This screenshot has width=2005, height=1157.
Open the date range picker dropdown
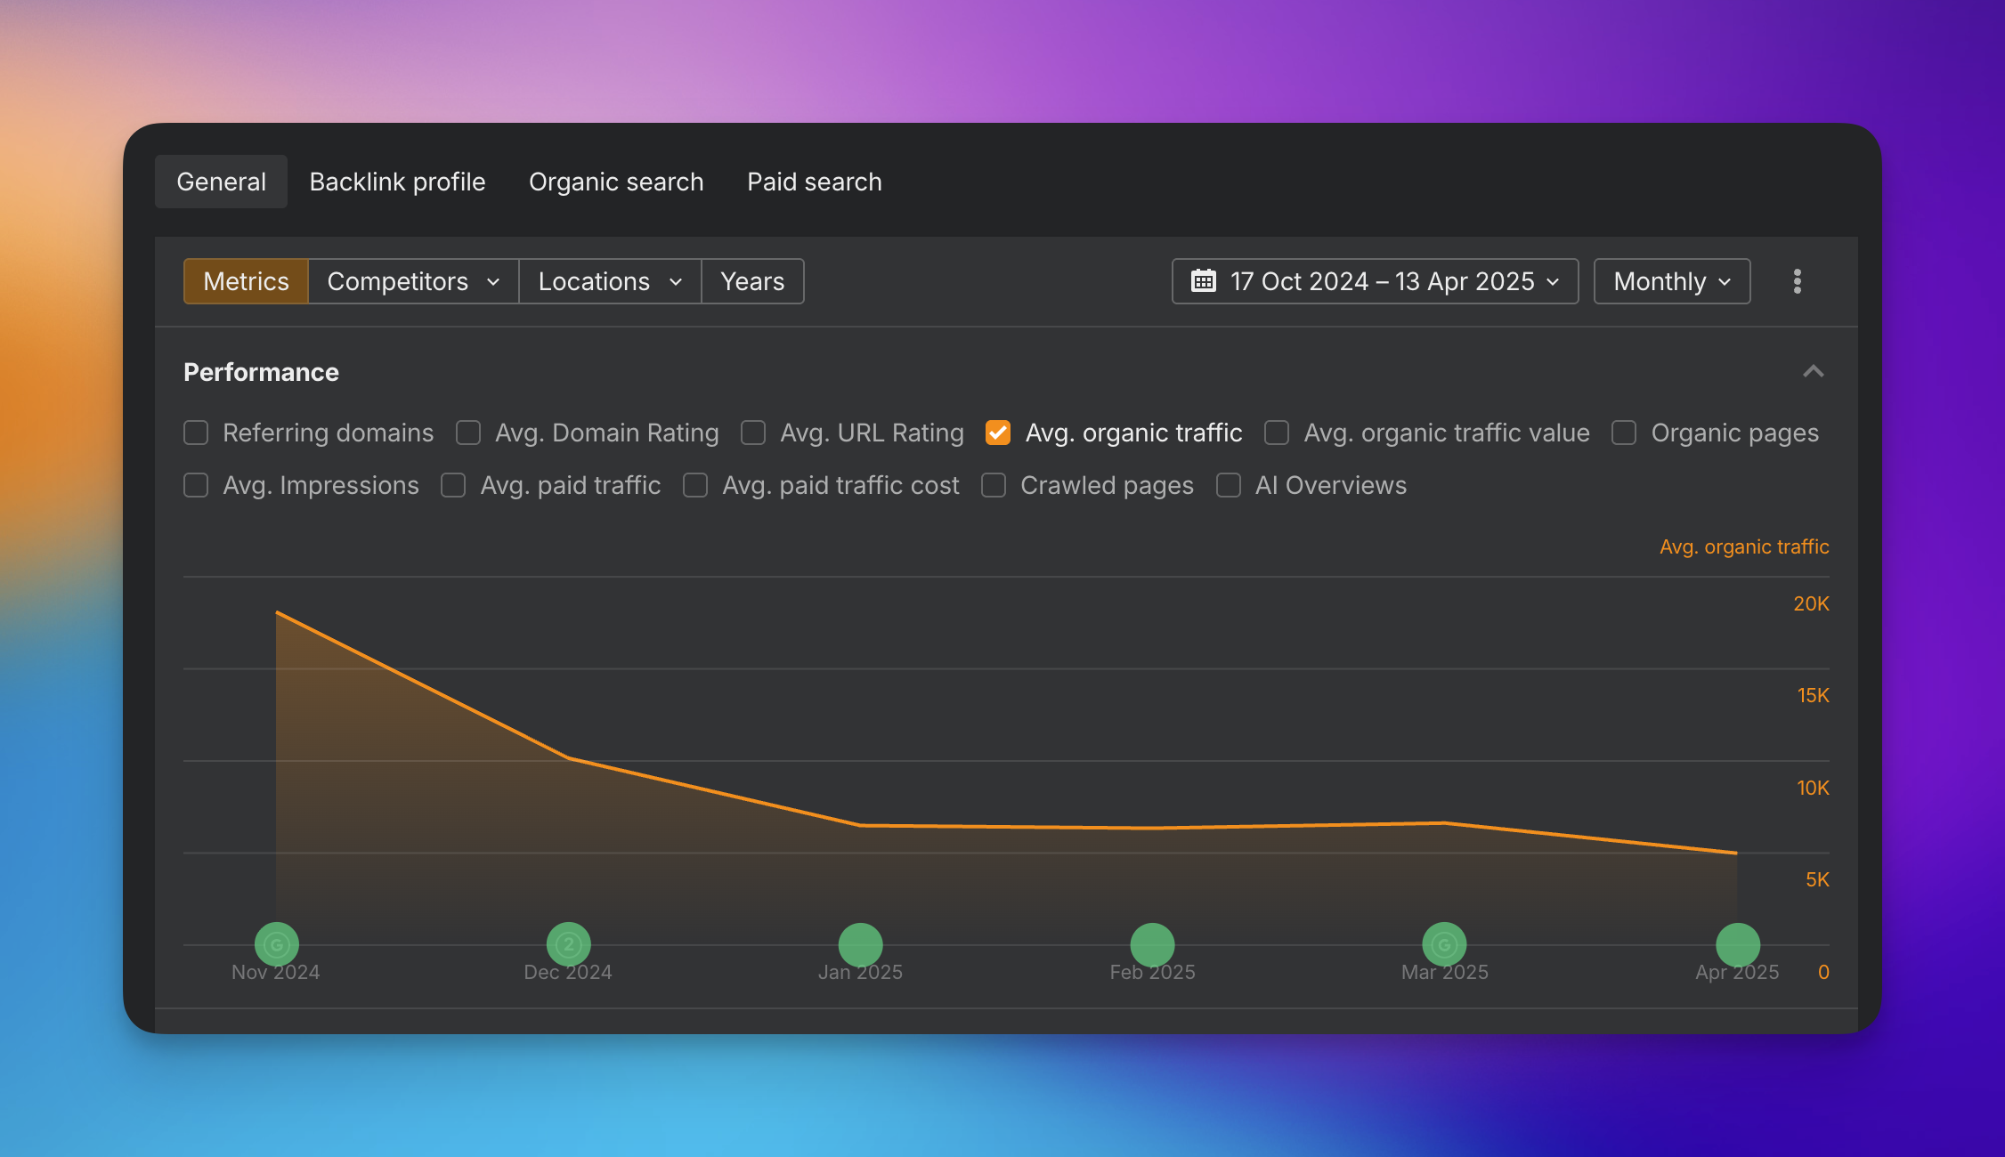(1375, 281)
